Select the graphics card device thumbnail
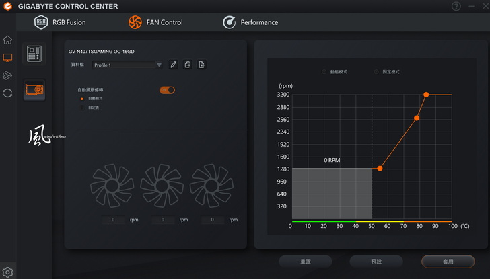The image size is (490, 279). pyautogui.click(x=34, y=89)
